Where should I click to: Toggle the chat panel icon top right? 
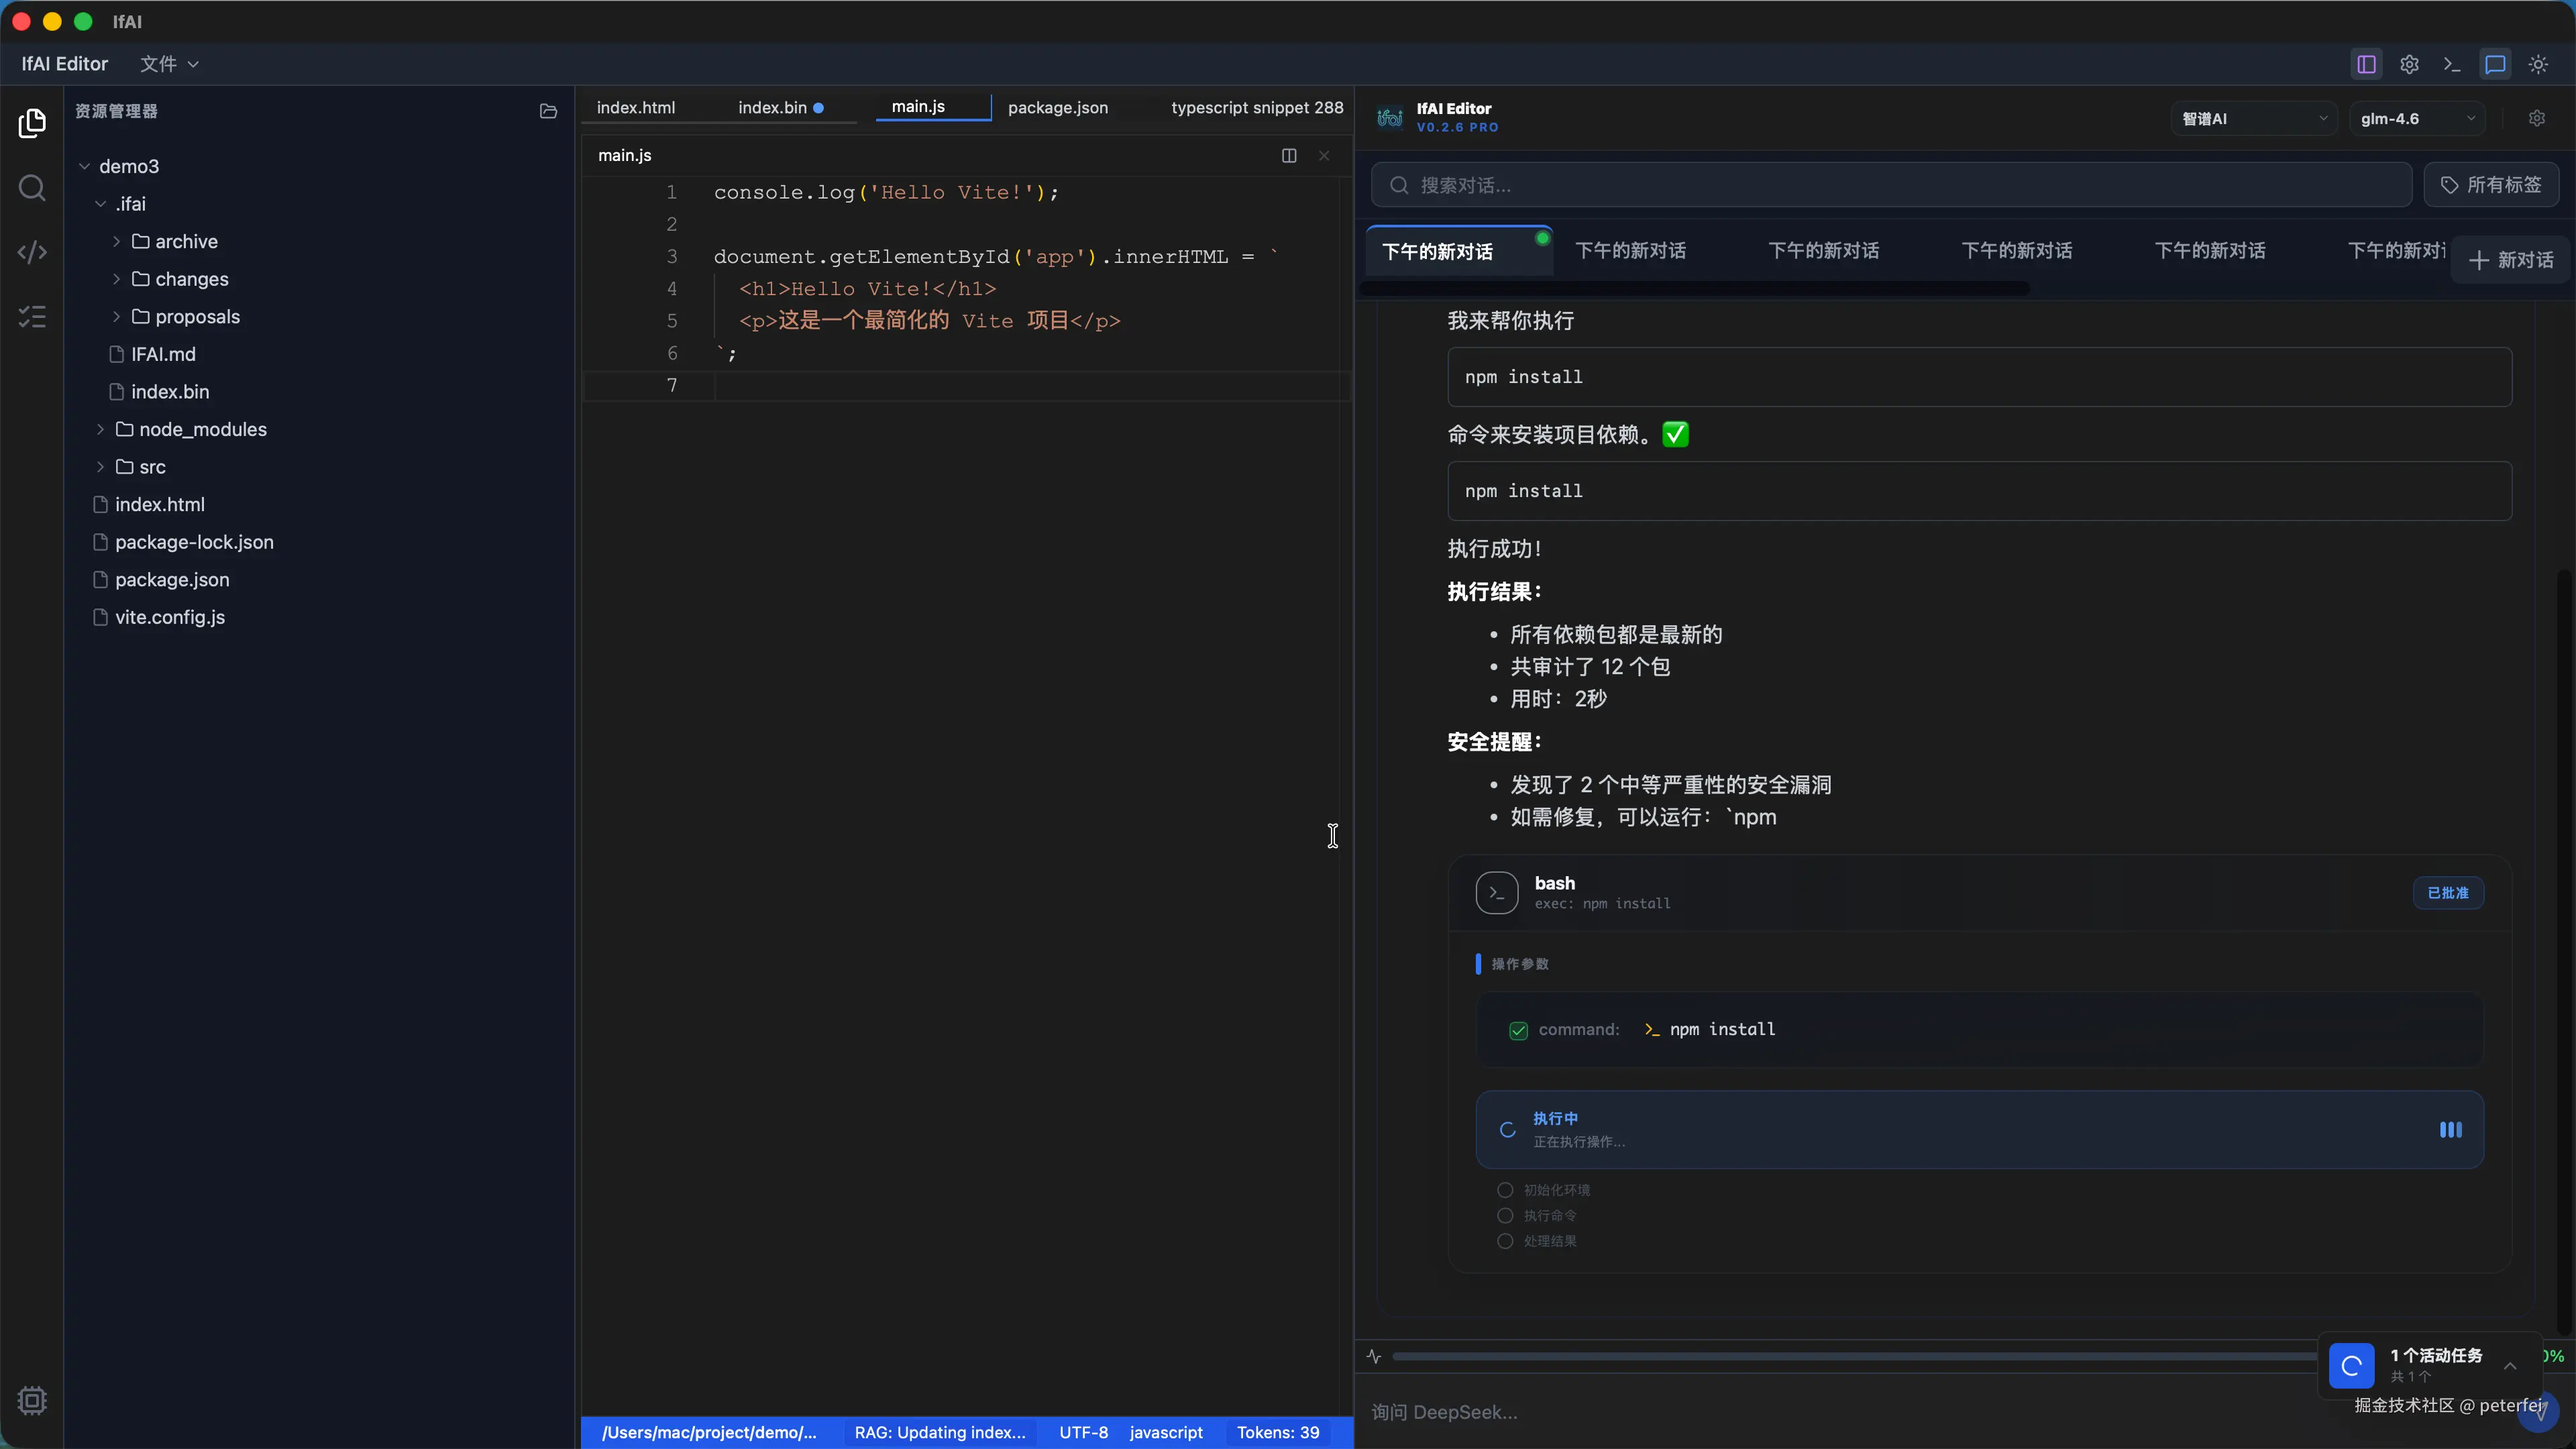pyautogui.click(x=2495, y=64)
